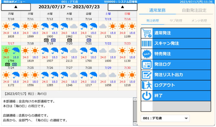This screenshot has height=127, width=216.
Task: Click the message area scrollbar down arrow
Action: [x=135, y=124]
